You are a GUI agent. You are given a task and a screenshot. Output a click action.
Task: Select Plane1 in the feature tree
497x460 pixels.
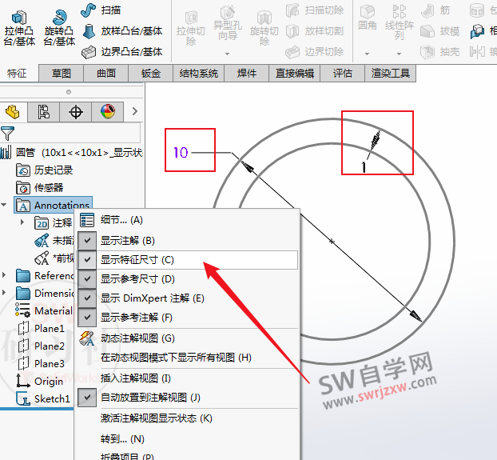coord(42,328)
